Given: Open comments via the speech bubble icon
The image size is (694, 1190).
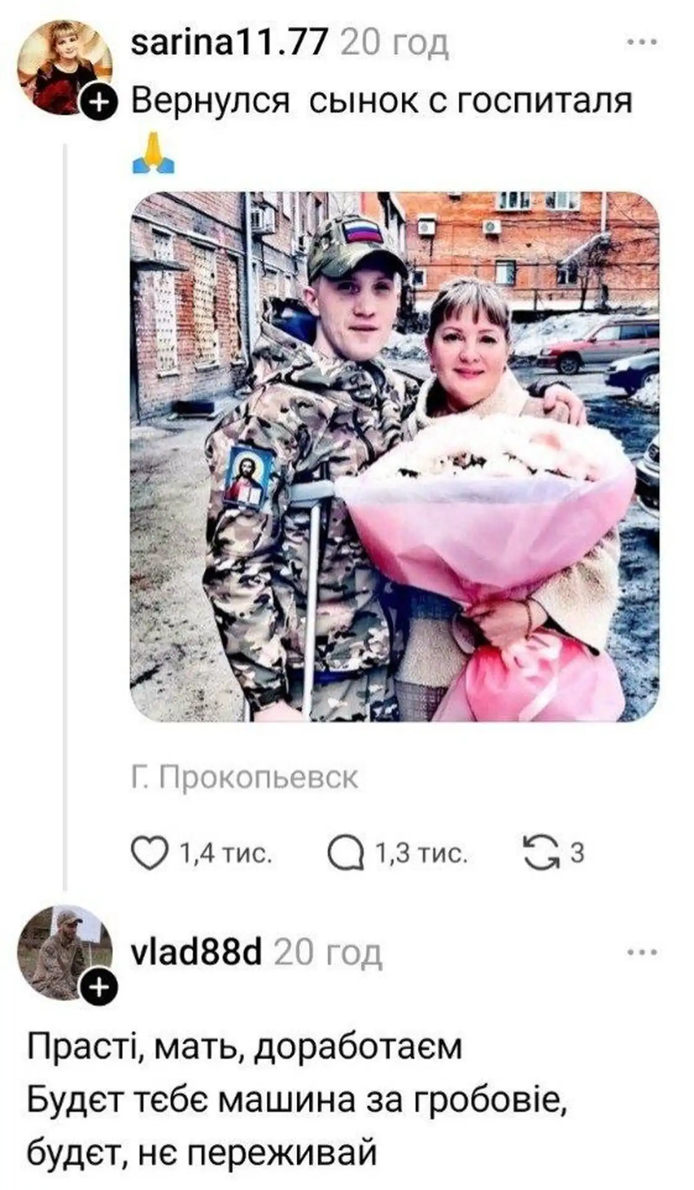Looking at the screenshot, I should (346, 853).
